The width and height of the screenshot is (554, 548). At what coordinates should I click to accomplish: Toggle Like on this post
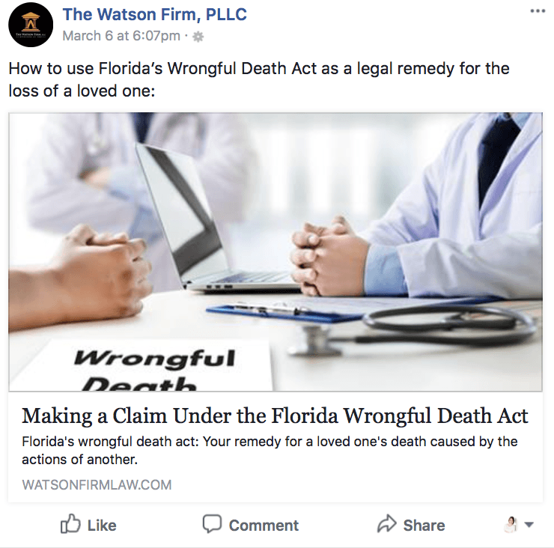point(88,524)
